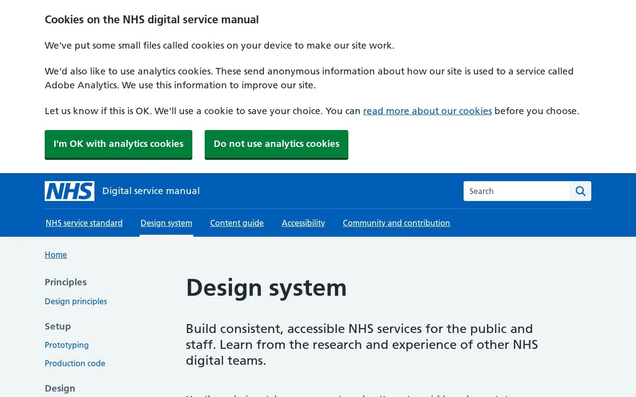Screen dimensions: 636x397
Task: Select the Design system navigation item
Action: click(x=166, y=223)
